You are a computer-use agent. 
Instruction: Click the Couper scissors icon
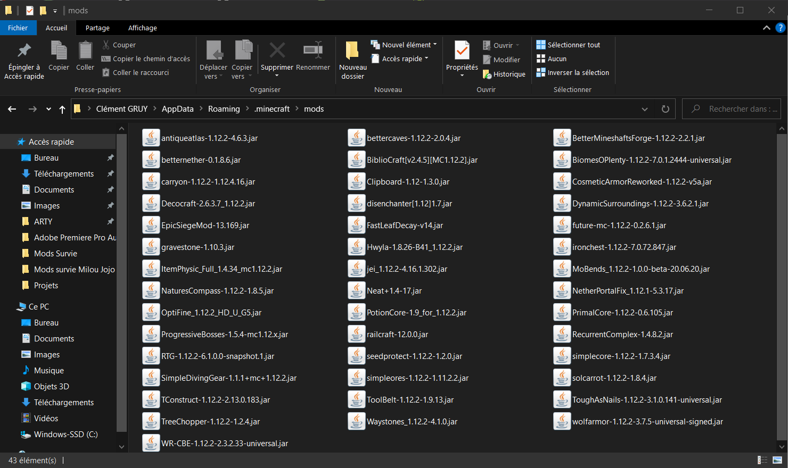click(106, 45)
